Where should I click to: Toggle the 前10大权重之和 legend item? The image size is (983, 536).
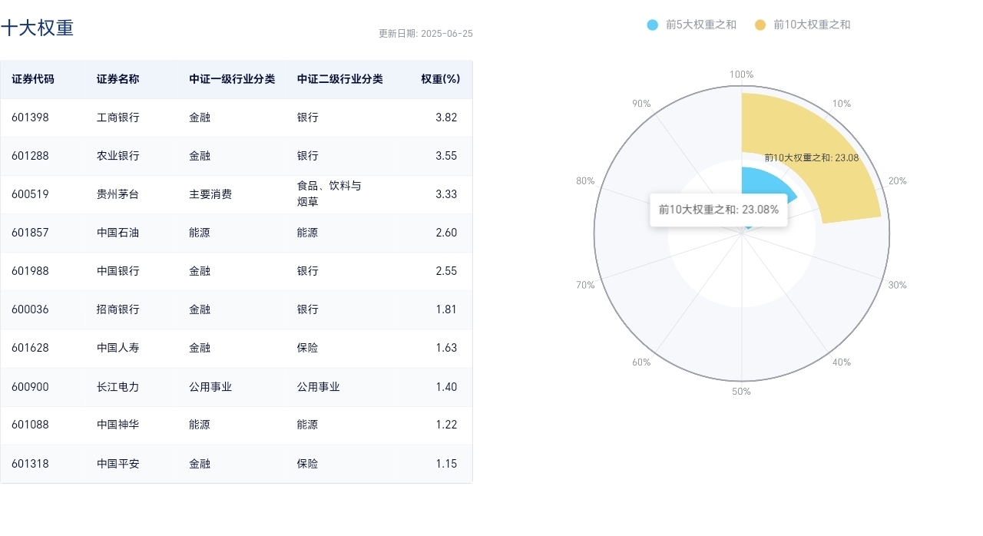(x=803, y=25)
